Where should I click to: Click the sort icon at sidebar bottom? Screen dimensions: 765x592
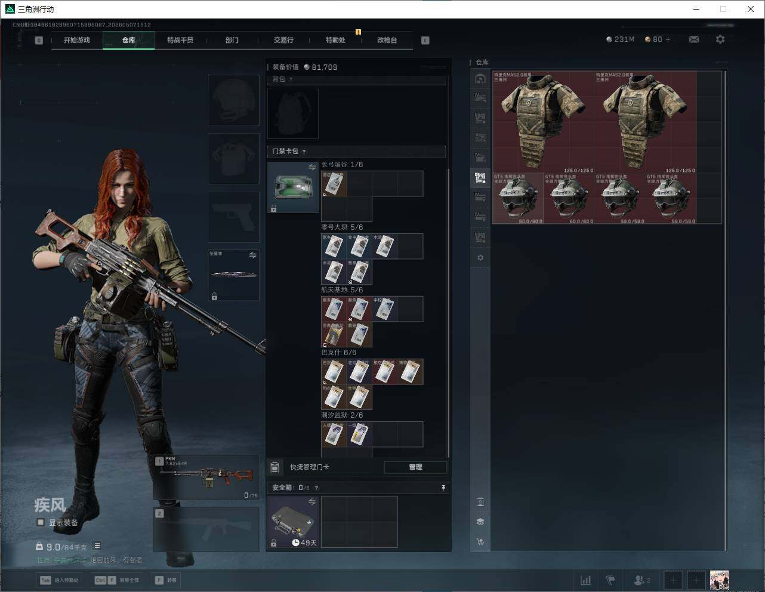480,542
